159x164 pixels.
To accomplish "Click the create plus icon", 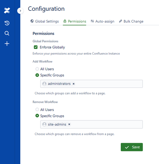I will pyautogui.click(x=7, y=44).
